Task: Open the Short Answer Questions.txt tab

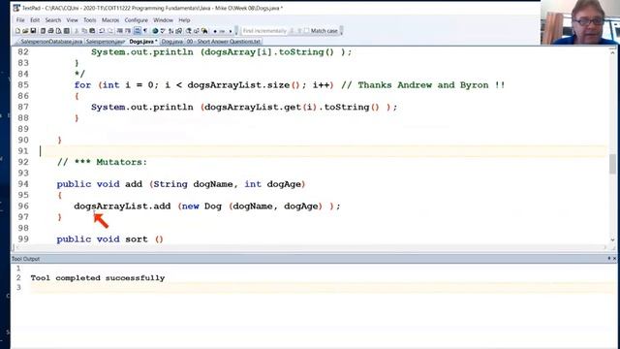Action: click(x=224, y=42)
